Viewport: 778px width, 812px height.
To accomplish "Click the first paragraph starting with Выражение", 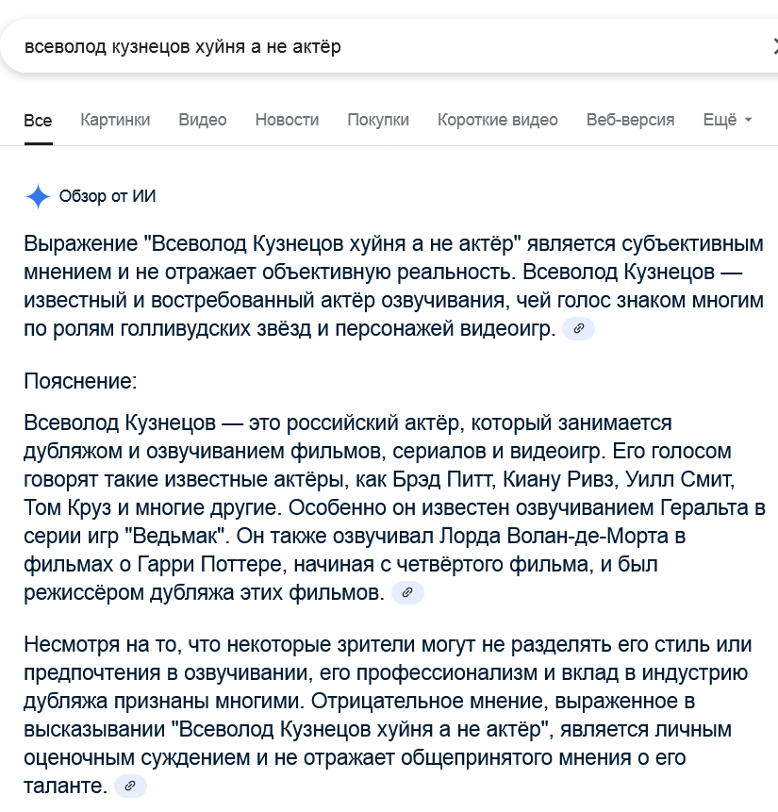I will tap(393, 286).
